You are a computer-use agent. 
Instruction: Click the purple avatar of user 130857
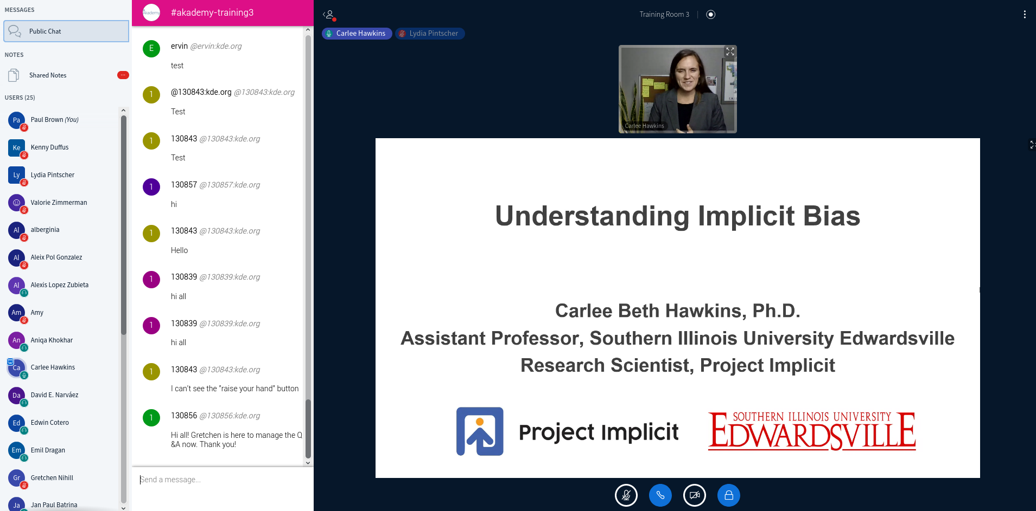pyautogui.click(x=151, y=187)
